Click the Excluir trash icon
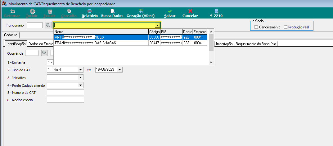This screenshot has height=146, width=333. pos(50,11)
